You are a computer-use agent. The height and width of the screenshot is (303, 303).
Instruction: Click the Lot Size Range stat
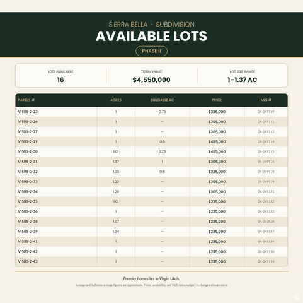(x=243, y=76)
